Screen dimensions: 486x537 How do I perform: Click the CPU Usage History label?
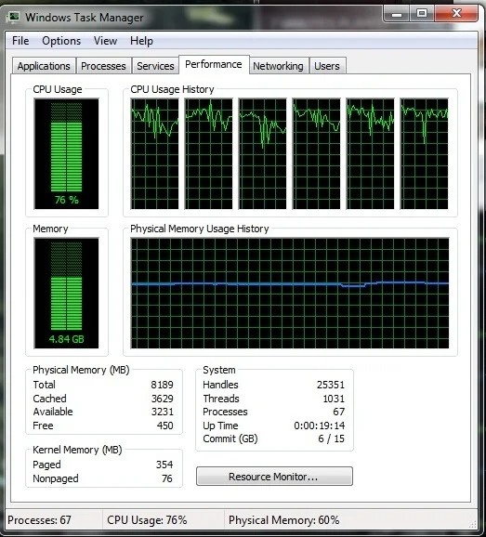[x=172, y=89]
